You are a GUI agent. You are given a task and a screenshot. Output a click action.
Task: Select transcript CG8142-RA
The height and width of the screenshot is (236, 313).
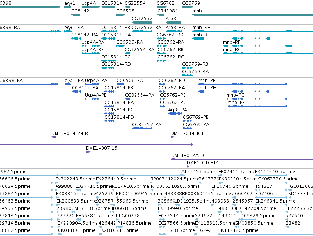point(85,35)
